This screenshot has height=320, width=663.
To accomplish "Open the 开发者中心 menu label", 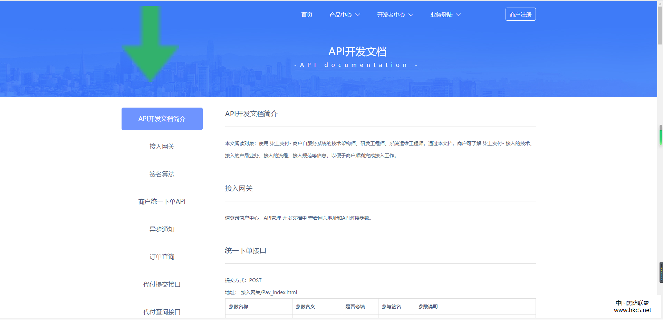I will tap(391, 14).
